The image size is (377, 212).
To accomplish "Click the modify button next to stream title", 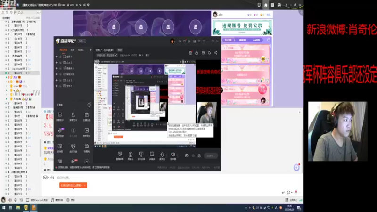I will [120, 50].
